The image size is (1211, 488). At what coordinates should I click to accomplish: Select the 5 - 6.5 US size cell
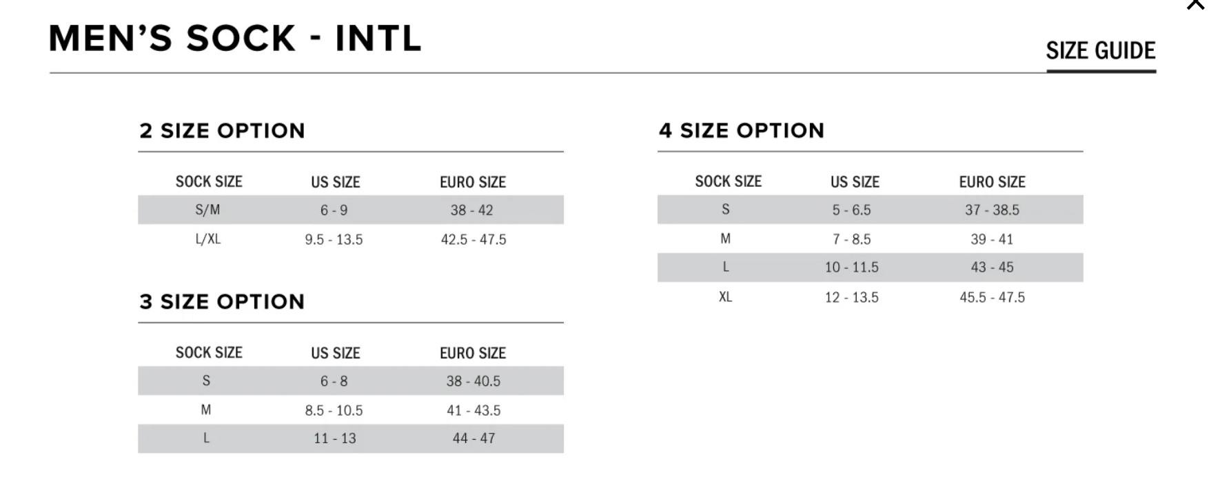[852, 210]
